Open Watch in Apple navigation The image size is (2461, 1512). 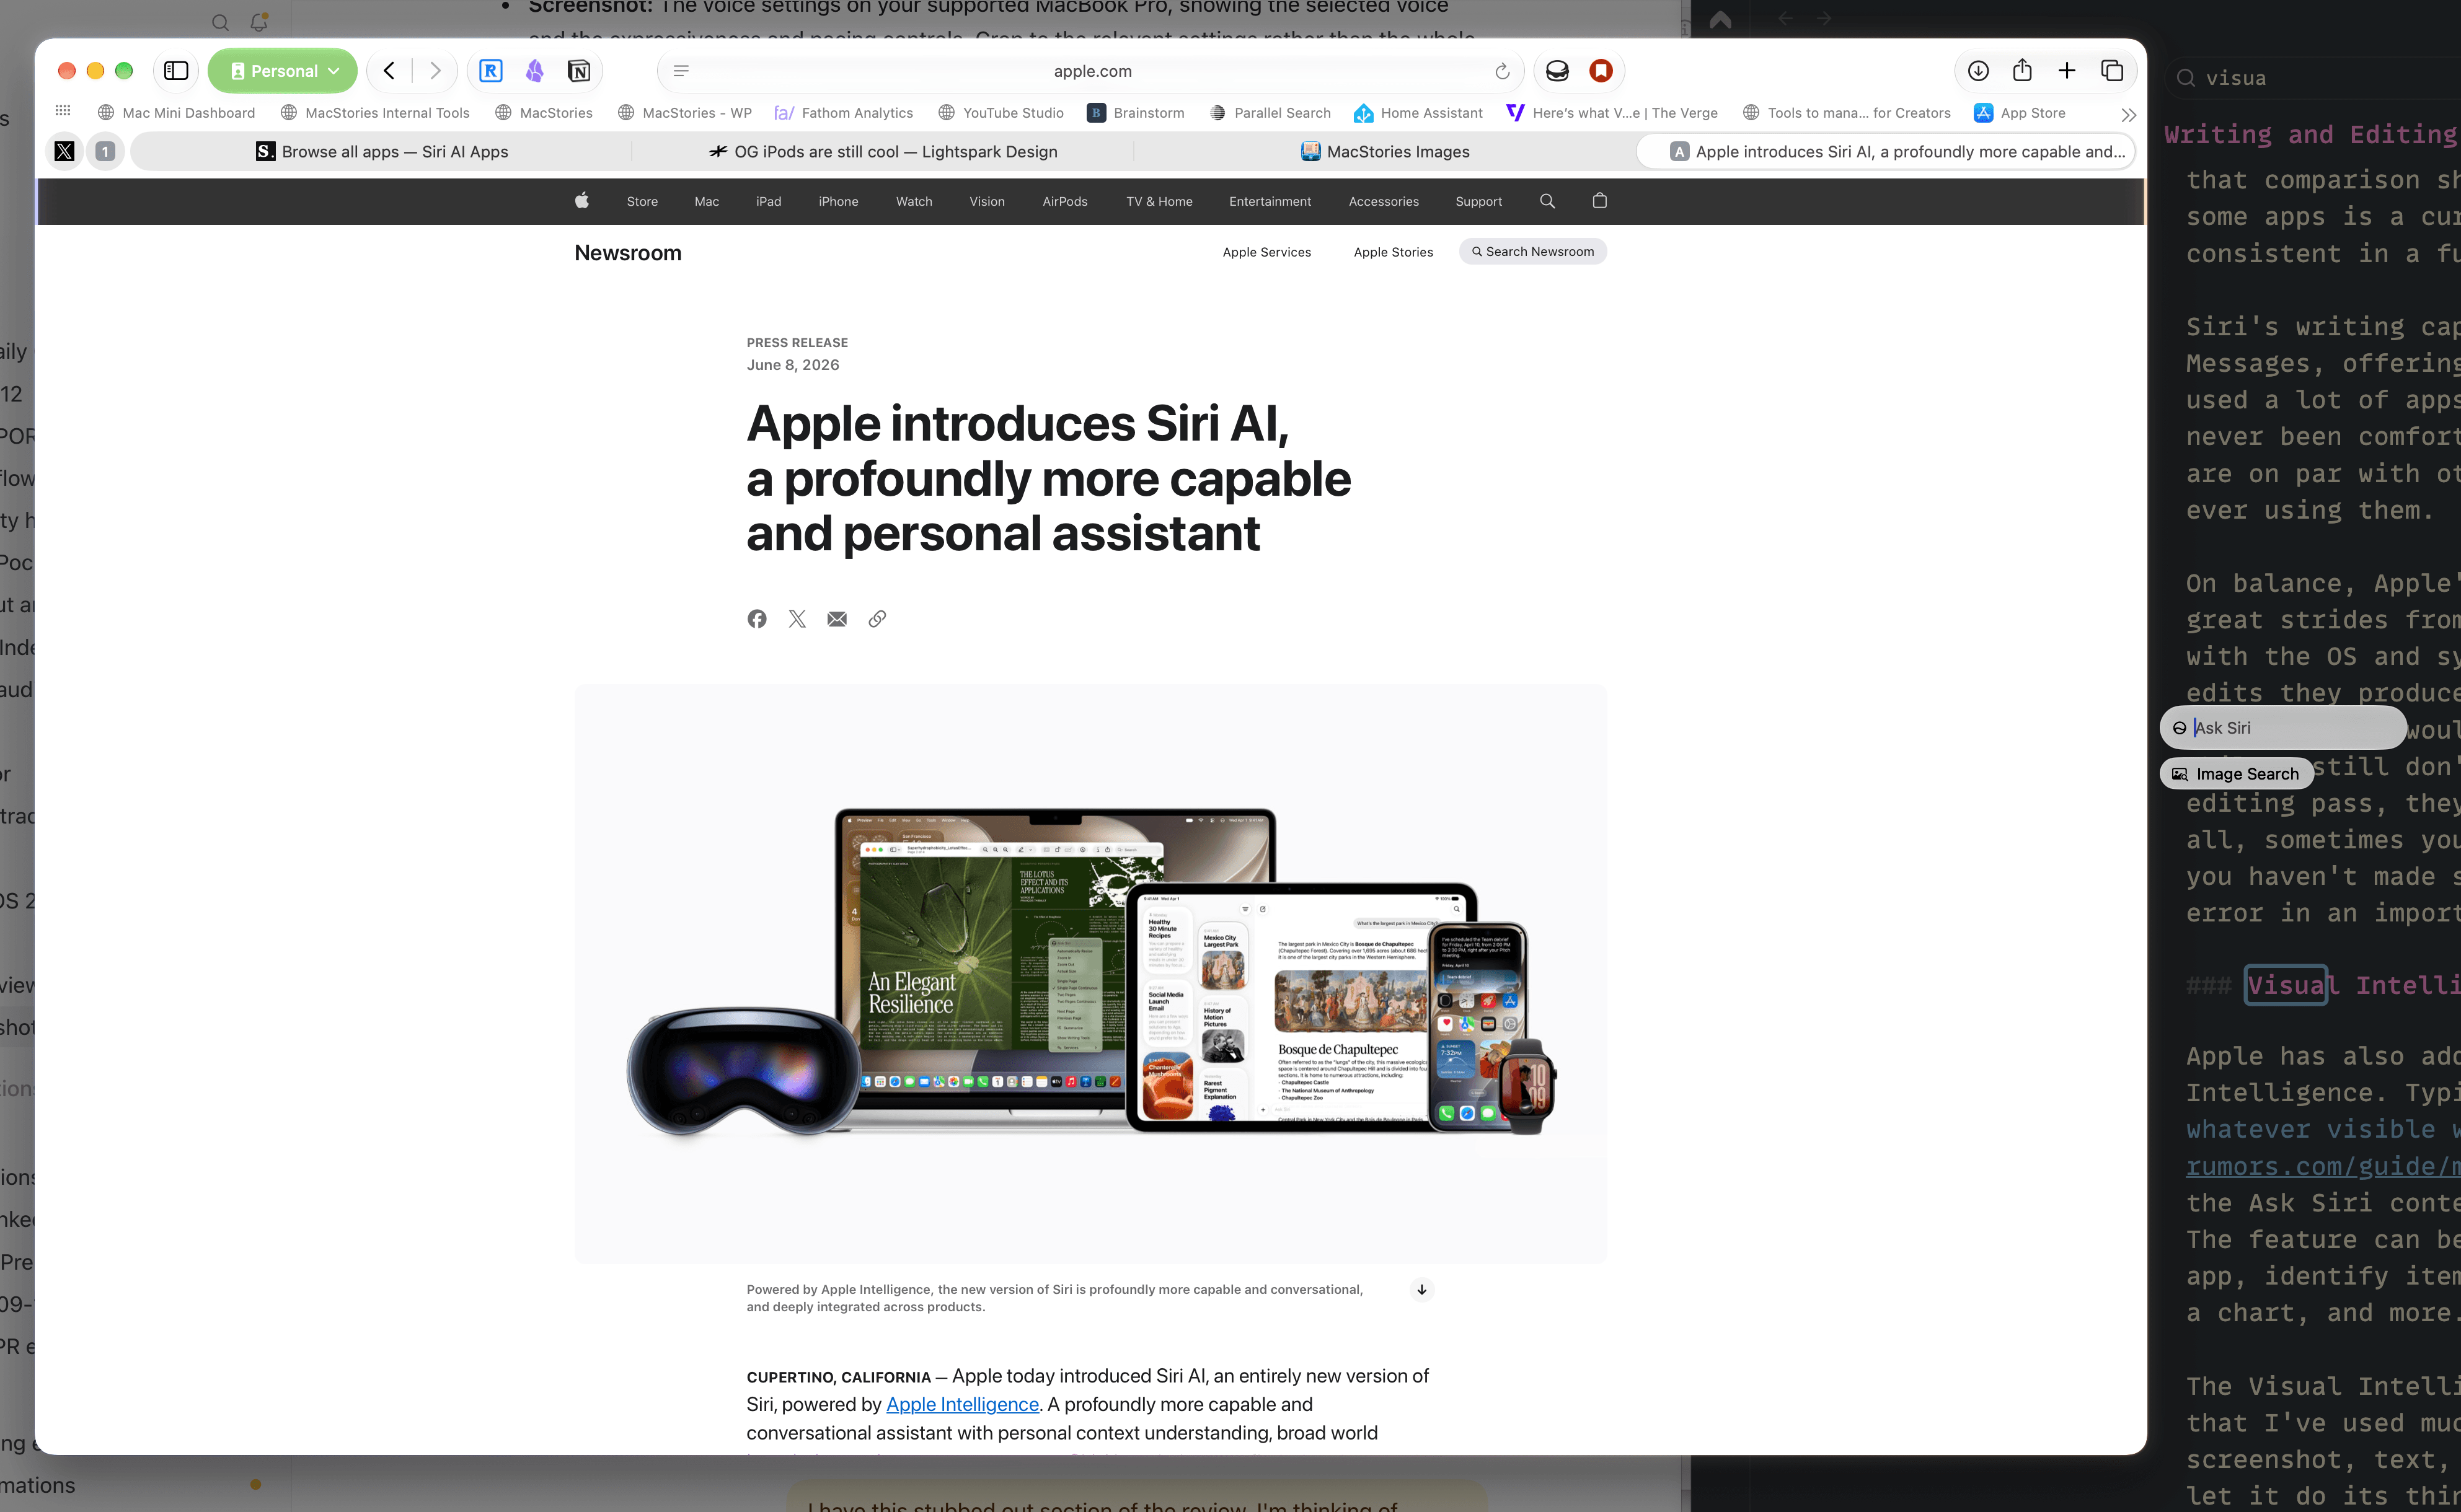click(913, 201)
